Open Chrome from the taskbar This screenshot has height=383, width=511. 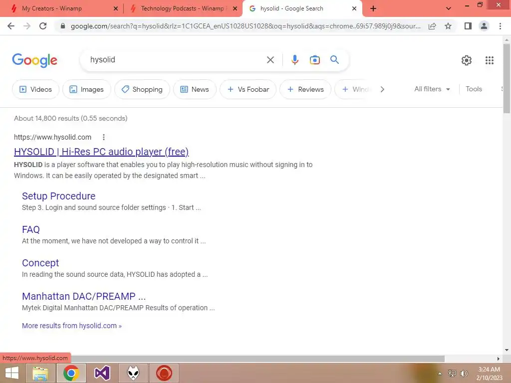coord(71,373)
